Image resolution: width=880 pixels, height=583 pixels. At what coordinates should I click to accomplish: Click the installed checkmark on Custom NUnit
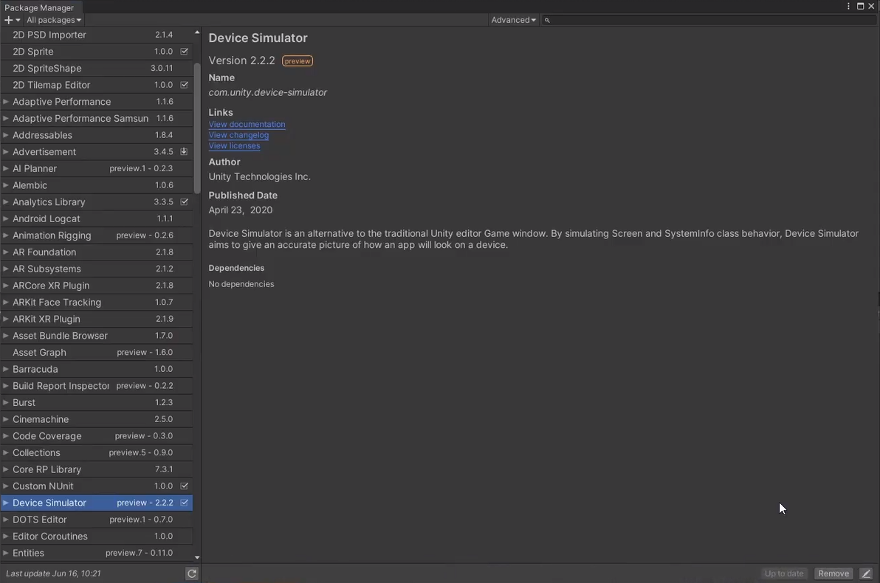(x=184, y=486)
